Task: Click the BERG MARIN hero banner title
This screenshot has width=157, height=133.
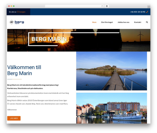Action: click(49, 39)
